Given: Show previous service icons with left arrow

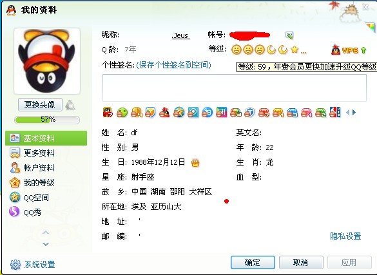Looking at the screenshot, I should click(347, 113).
